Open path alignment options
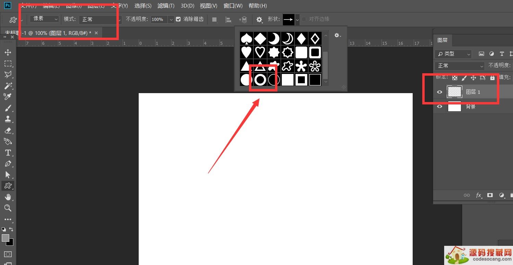Image resolution: width=513 pixels, height=265 pixels. pos(228,20)
